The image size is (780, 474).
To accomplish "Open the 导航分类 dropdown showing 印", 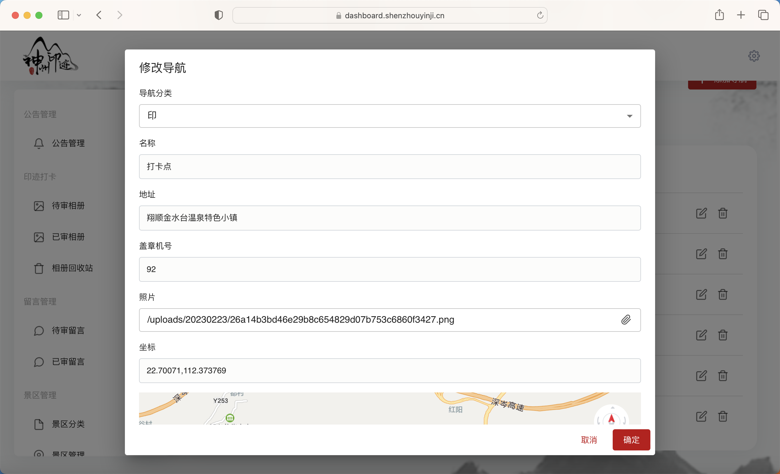I will click(390, 116).
